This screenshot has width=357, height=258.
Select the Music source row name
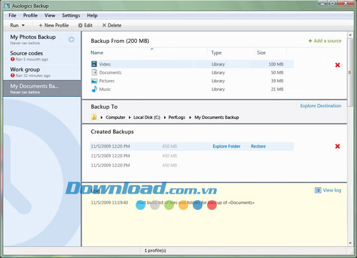(105, 89)
